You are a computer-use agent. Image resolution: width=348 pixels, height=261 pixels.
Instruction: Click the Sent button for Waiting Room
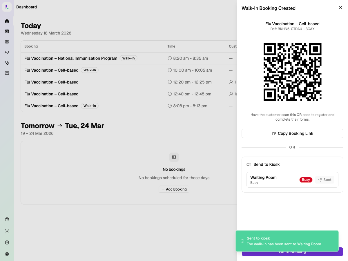coord(325,180)
